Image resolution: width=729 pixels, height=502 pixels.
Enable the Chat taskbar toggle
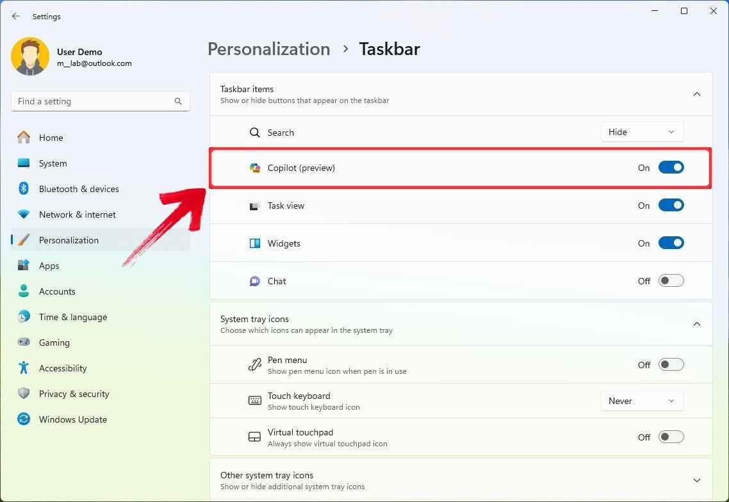(671, 281)
